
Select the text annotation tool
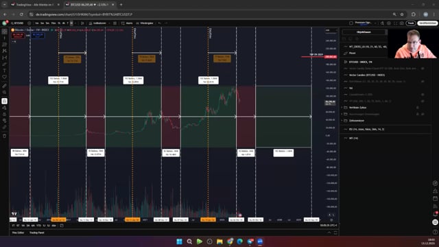(5, 71)
